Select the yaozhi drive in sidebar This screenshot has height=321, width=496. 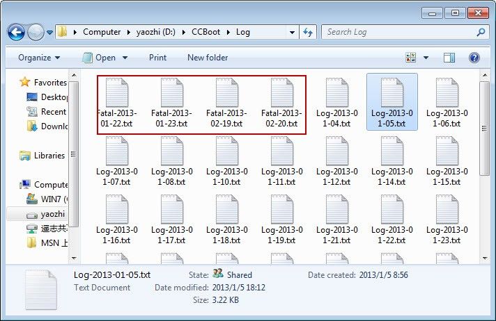[x=52, y=215]
